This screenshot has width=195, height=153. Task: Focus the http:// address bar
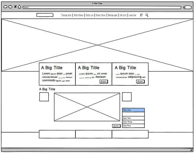(x=102, y=7)
